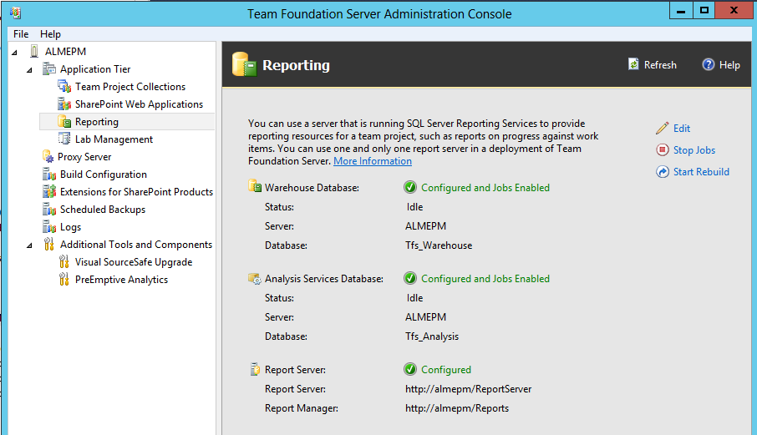
Task: Collapse the ALMEPM root node
Action: [14, 52]
